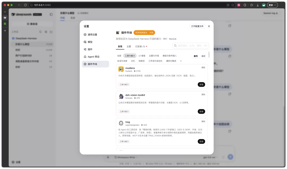Open the browser profile avatar
The image size is (287, 169).
pos(264,5)
